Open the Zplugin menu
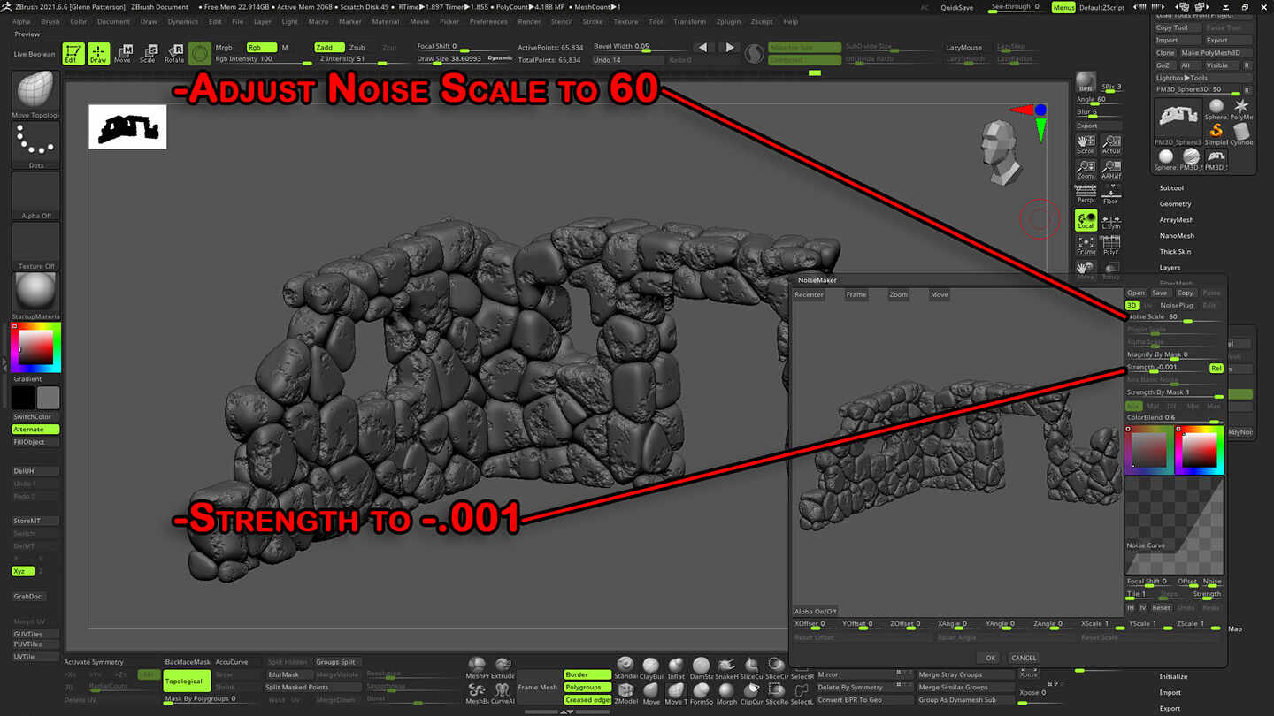This screenshot has width=1274, height=716. 726,21
